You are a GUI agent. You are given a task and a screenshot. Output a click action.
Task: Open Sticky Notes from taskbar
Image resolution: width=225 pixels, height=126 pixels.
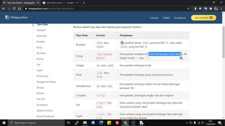pyautogui.click(x=109, y=123)
